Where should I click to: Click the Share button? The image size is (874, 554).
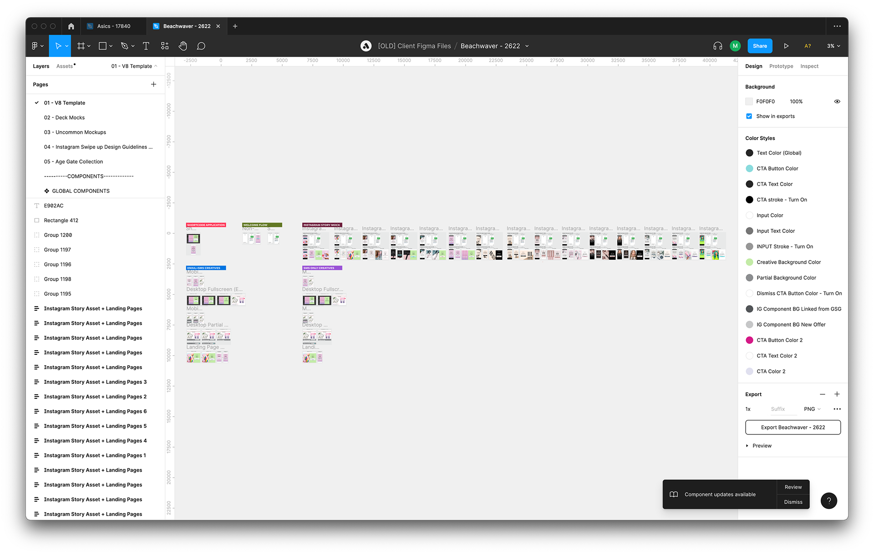pos(760,46)
